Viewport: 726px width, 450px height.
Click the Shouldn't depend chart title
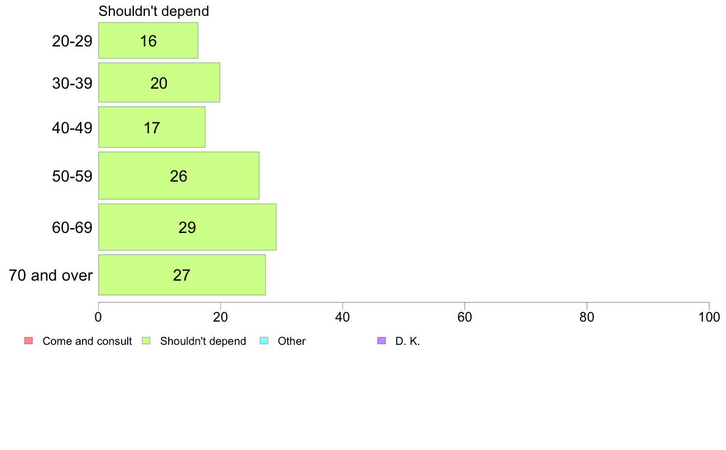pos(154,11)
